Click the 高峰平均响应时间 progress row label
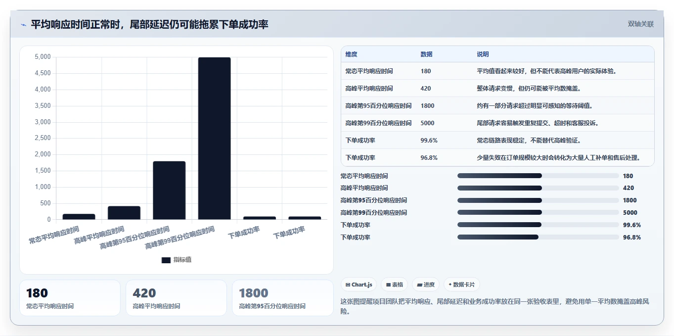This screenshot has height=336, width=674. (364, 188)
